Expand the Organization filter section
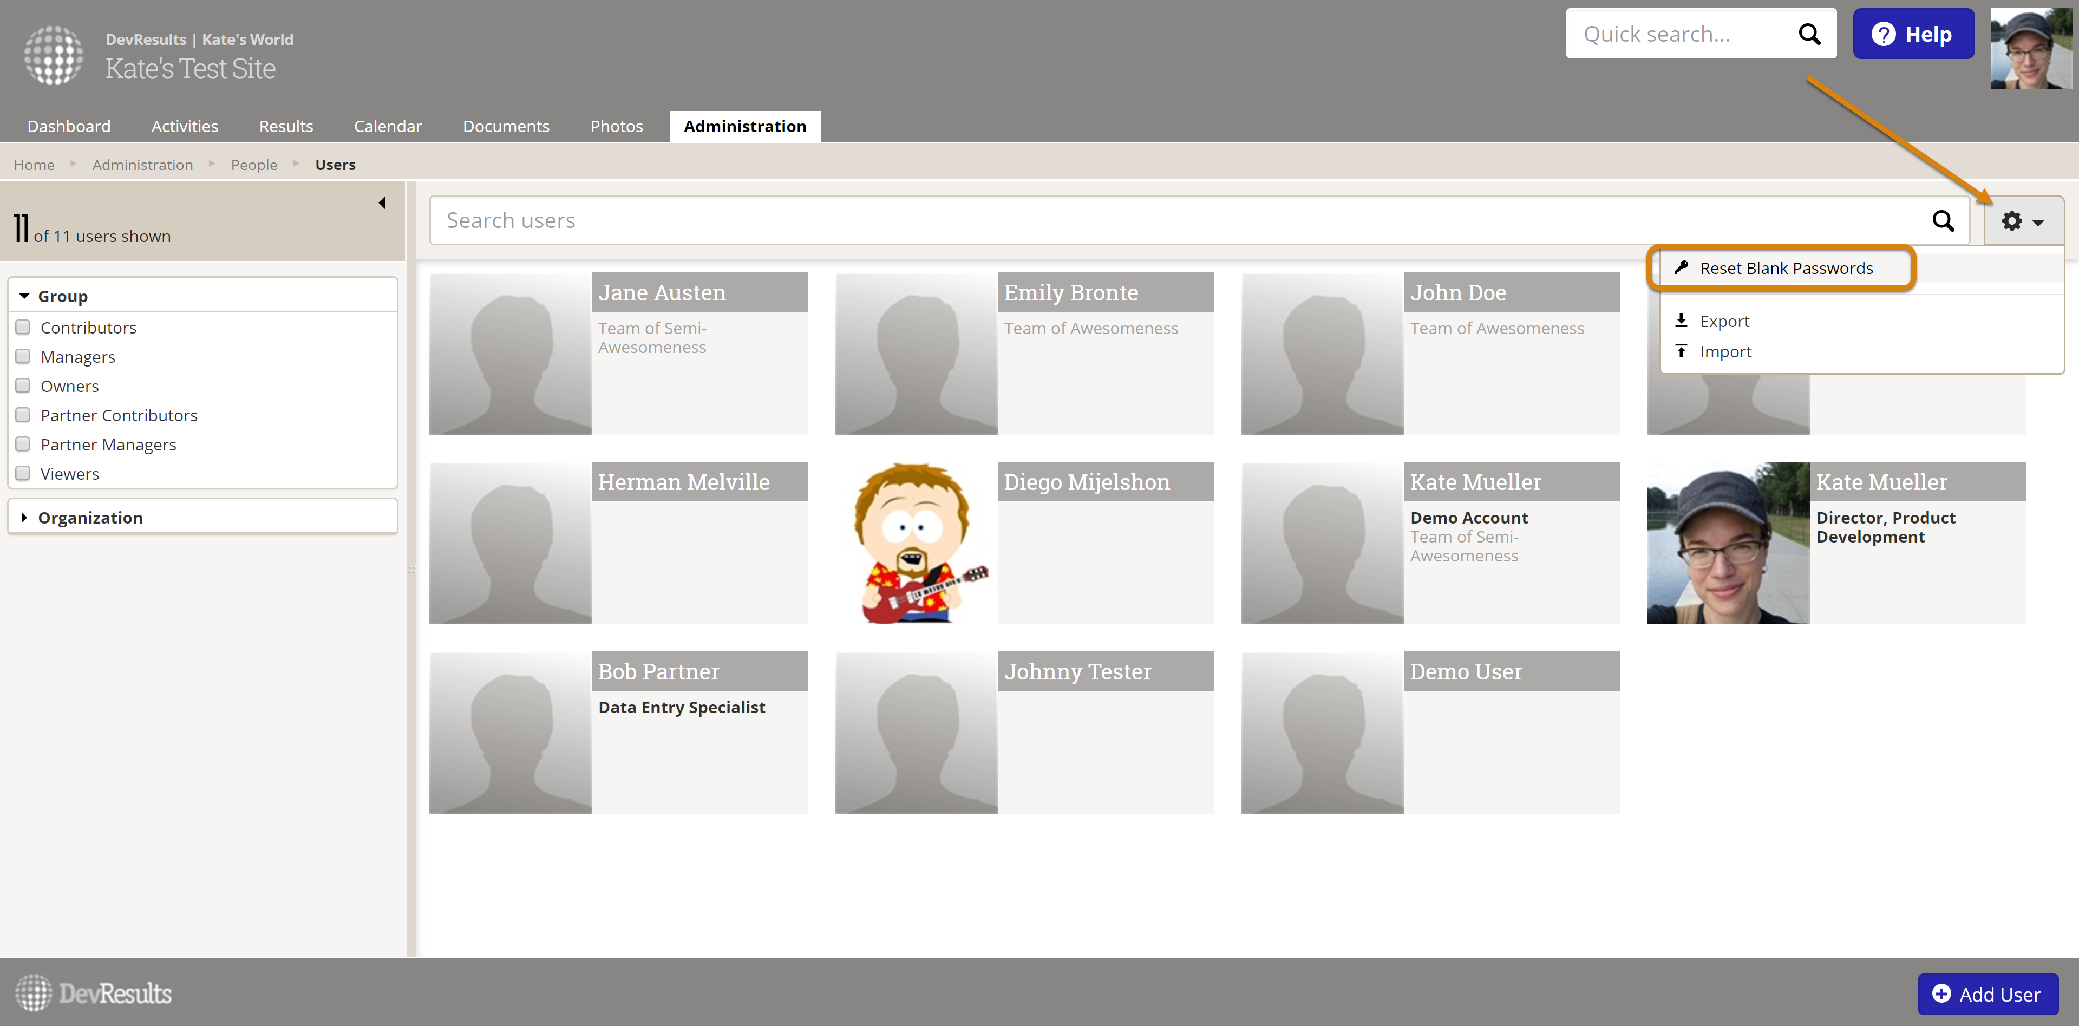Screen dimensions: 2079x1026 pyautogui.click(x=25, y=518)
